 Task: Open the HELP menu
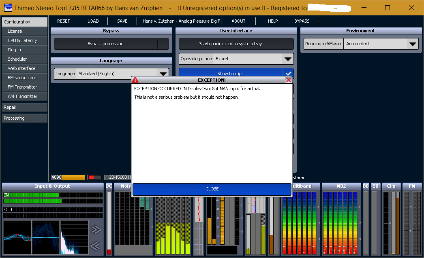click(x=273, y=21)
